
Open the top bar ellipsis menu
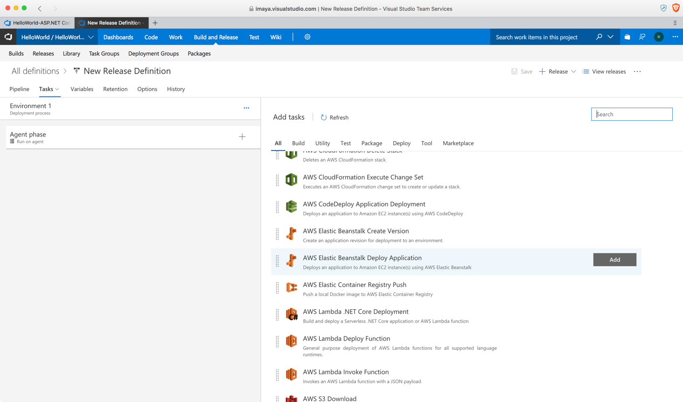675,37
